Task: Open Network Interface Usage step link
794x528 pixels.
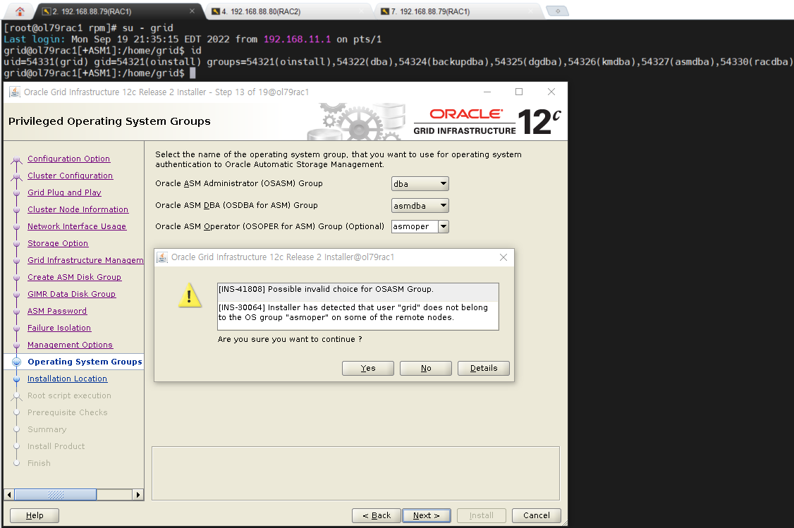Action: (76, 226)
